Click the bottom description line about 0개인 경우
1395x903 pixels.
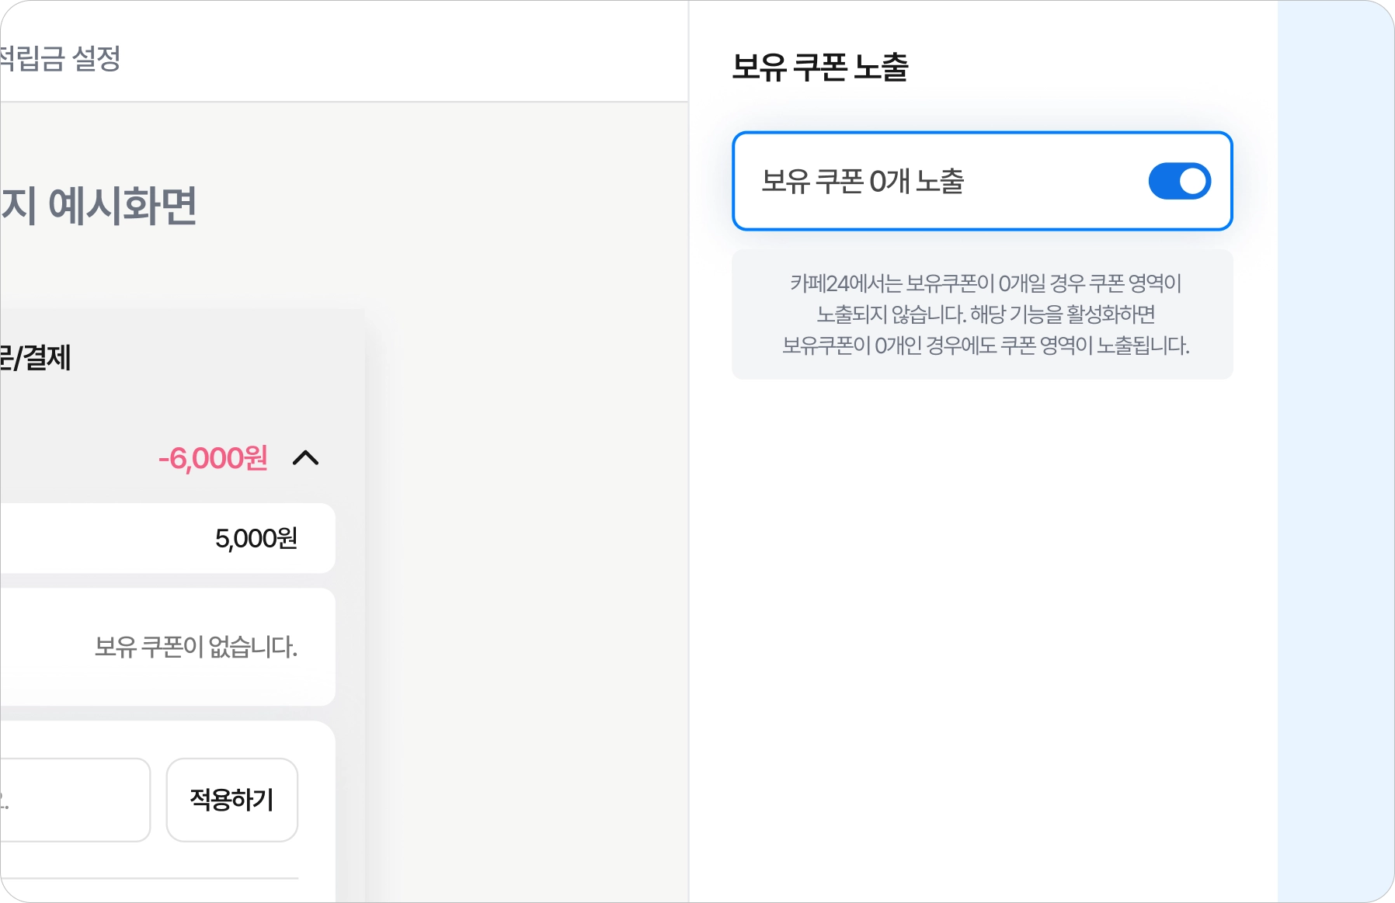985,346
